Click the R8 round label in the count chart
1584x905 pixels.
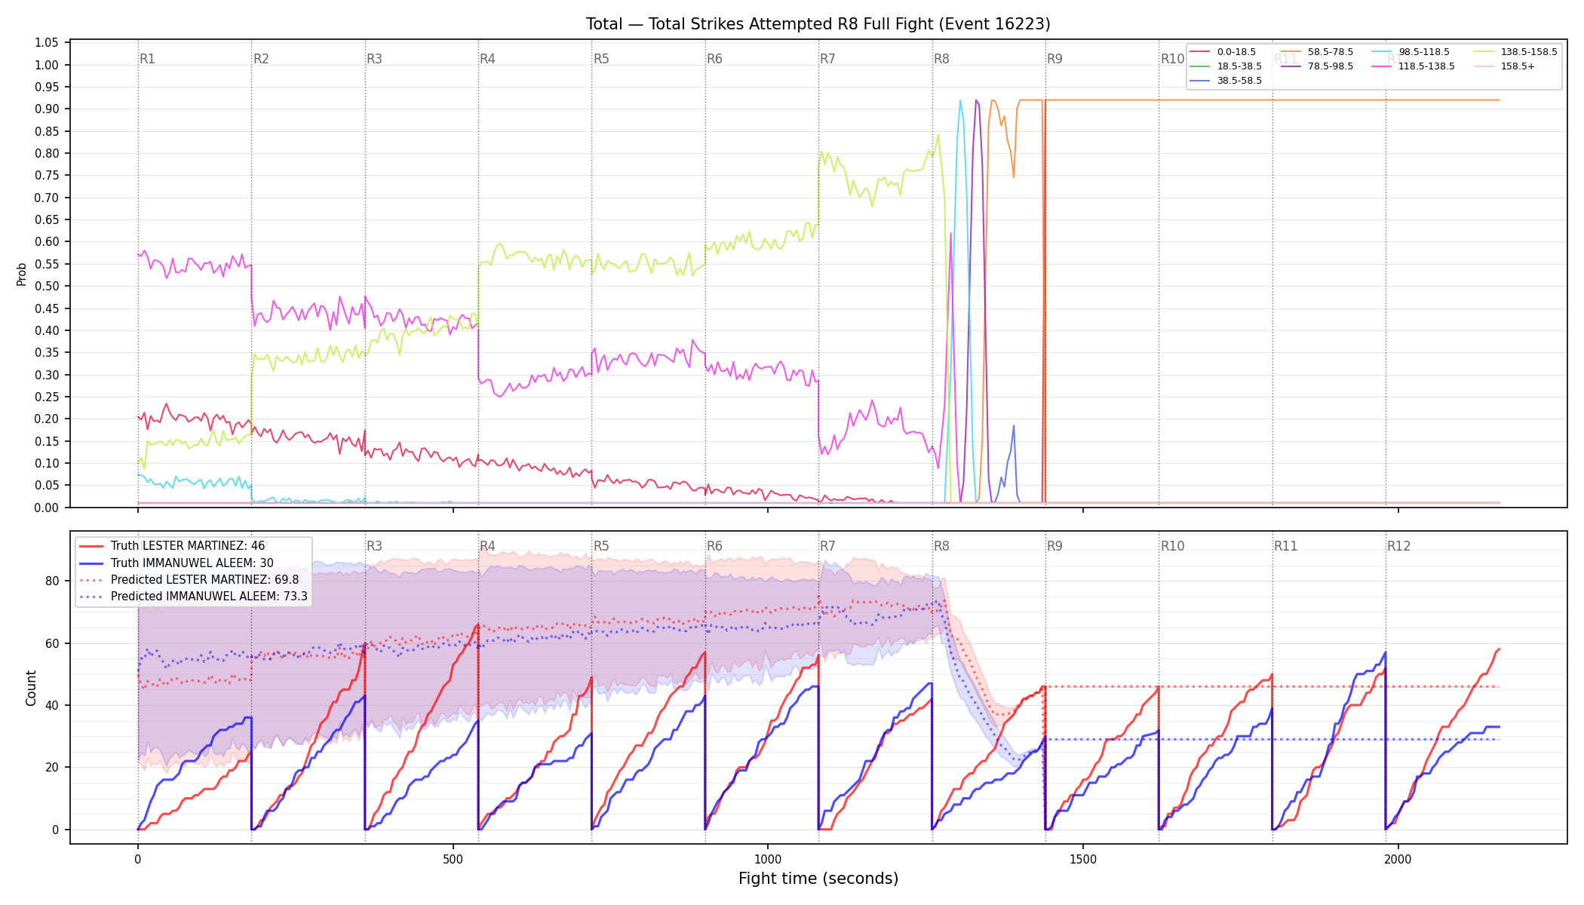941,546
